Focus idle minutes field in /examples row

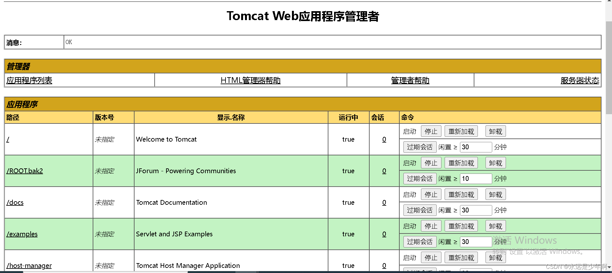476,242
